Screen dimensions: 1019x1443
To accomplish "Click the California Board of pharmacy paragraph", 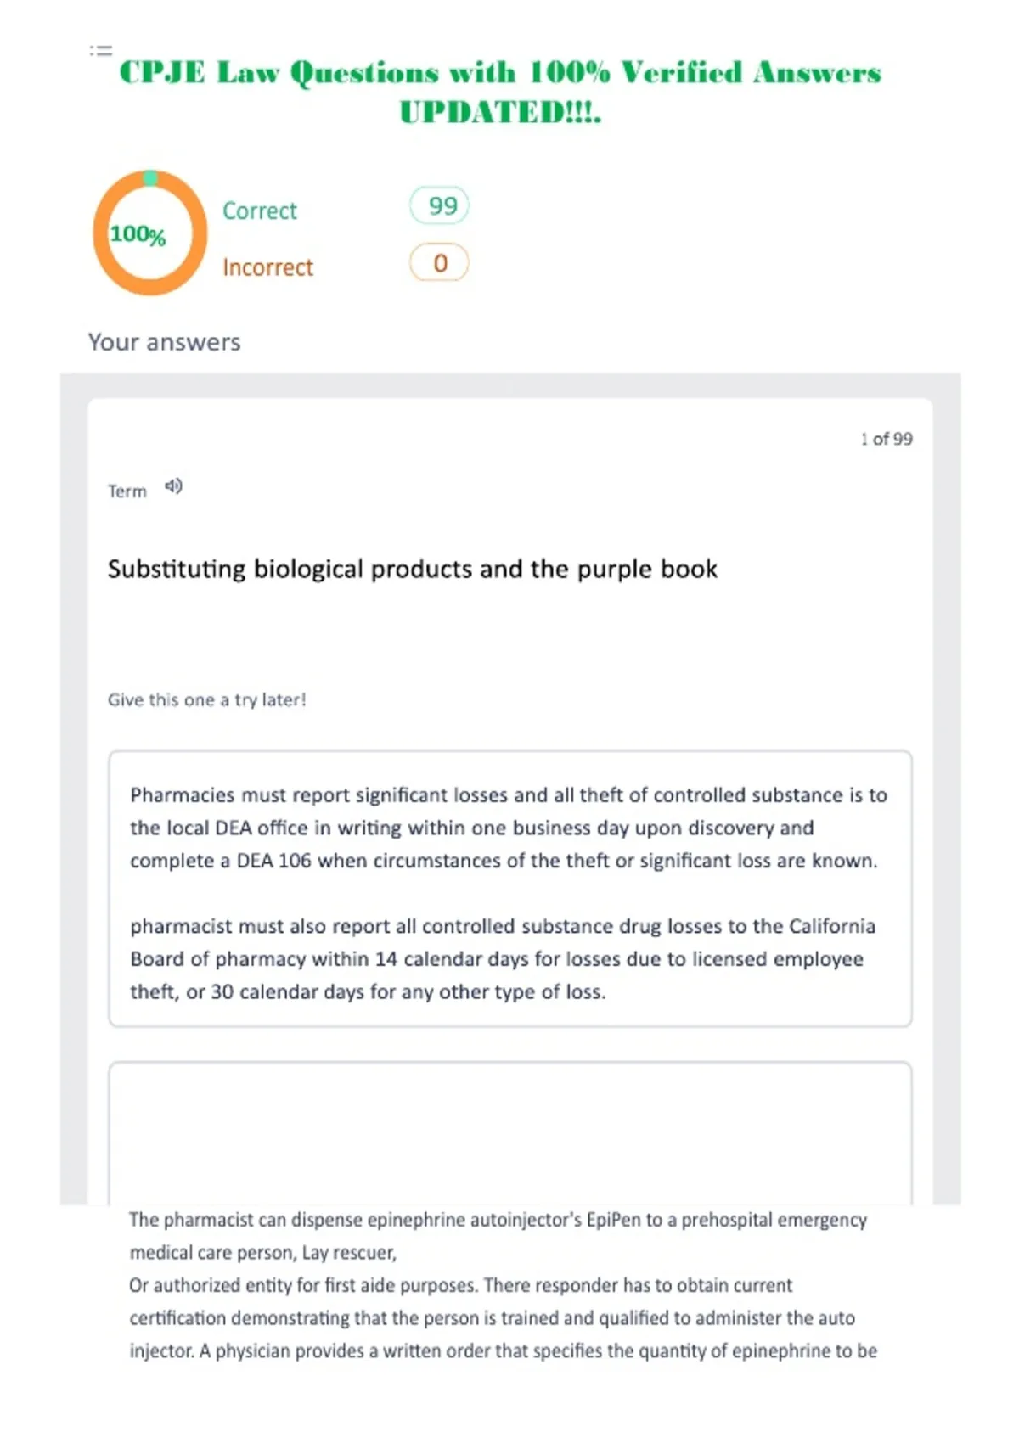I will click(503, 959).
